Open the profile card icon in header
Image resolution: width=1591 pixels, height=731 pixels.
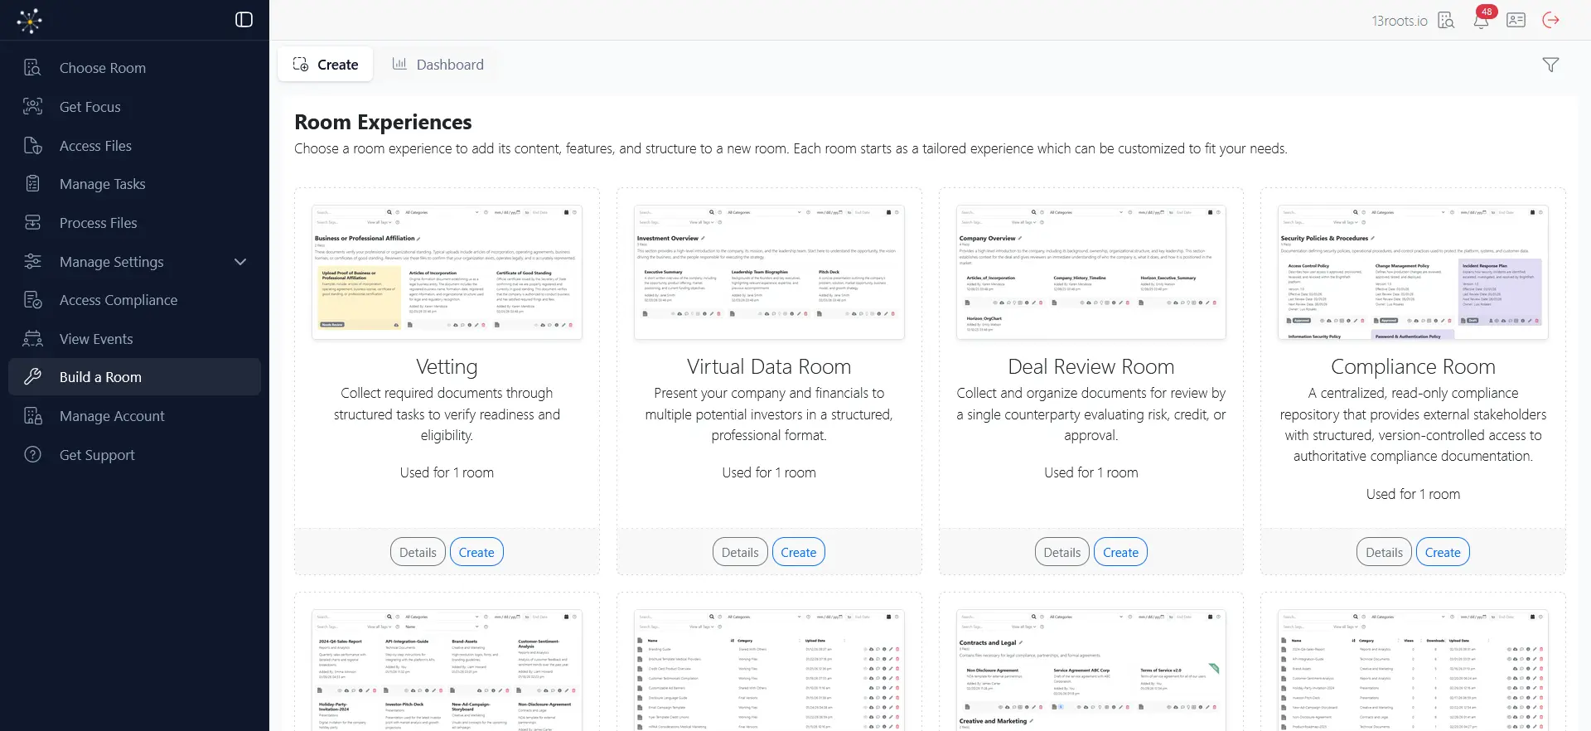click(1516, 20)
